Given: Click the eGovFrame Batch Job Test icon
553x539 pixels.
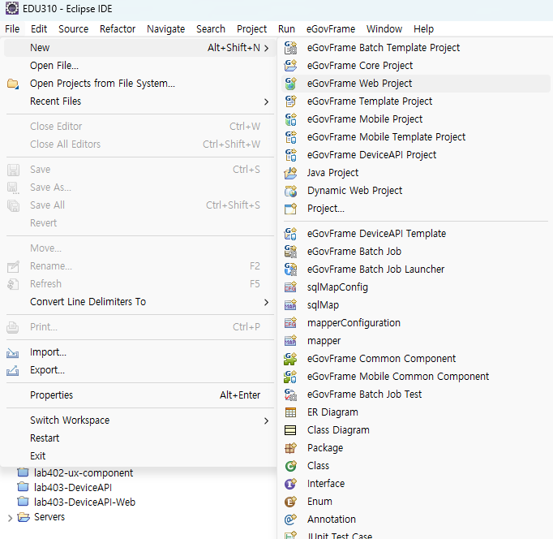Looking at the screenshot, I should click(290, 395).
